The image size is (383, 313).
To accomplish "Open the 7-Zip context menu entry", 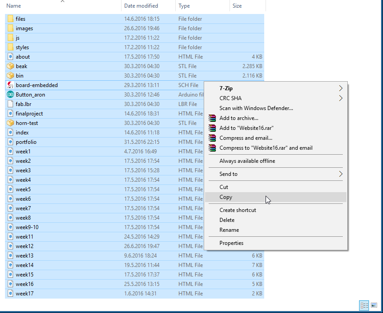I will [276, 88].
